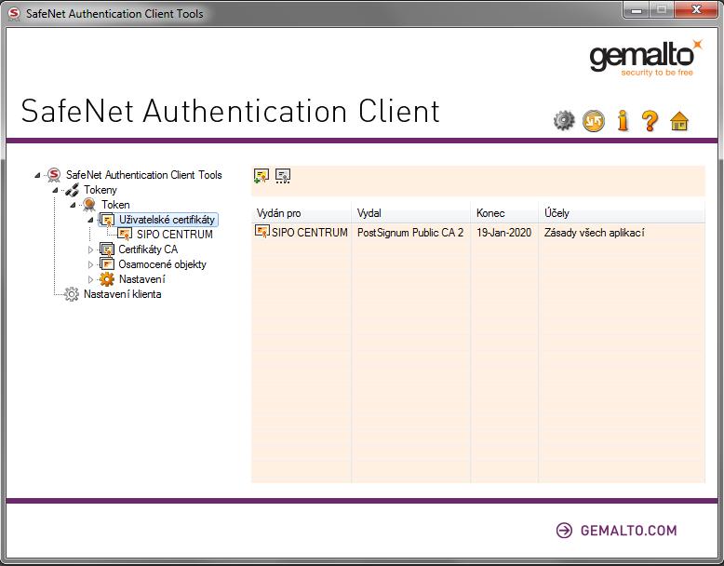Click the certificate icon in SIPO CENTRUM row
This screenshot has height=566, width=724.
point(262,232)
